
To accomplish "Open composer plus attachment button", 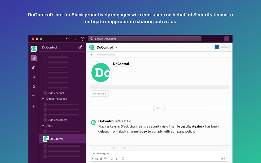I will [x=93, y=159].
